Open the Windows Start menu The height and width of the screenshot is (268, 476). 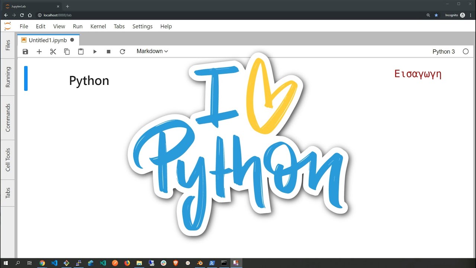(6, 263)
